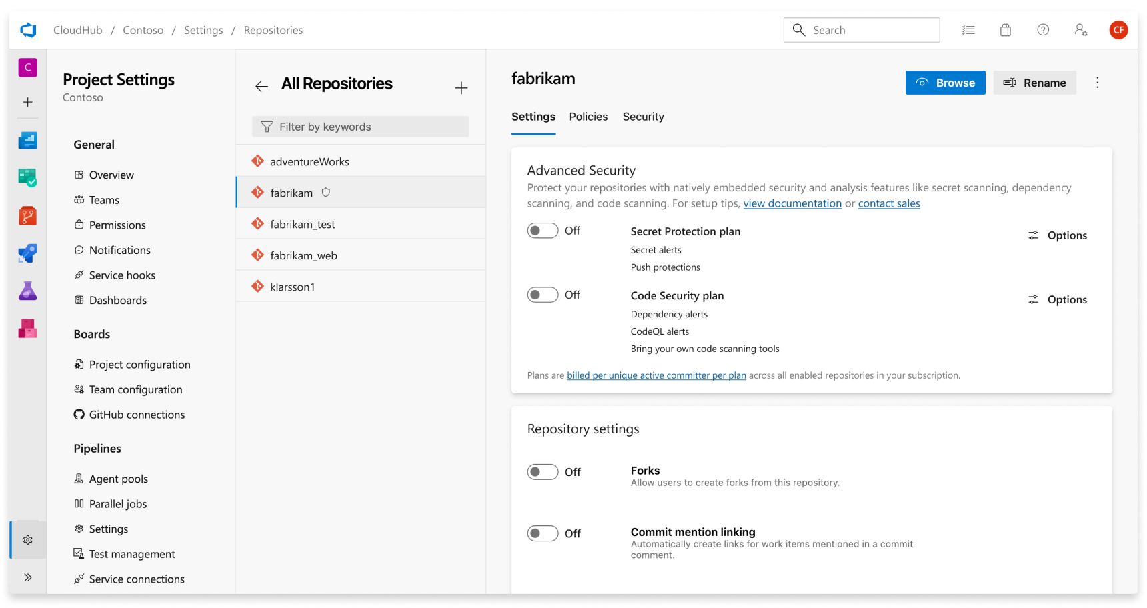1147x608 pixels.
Task: Open the more actions vertical ellipsis menu
Action: (x=1098, y=83)
